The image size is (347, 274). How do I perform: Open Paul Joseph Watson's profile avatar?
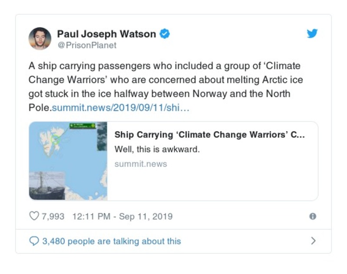(x=40, y=38)
